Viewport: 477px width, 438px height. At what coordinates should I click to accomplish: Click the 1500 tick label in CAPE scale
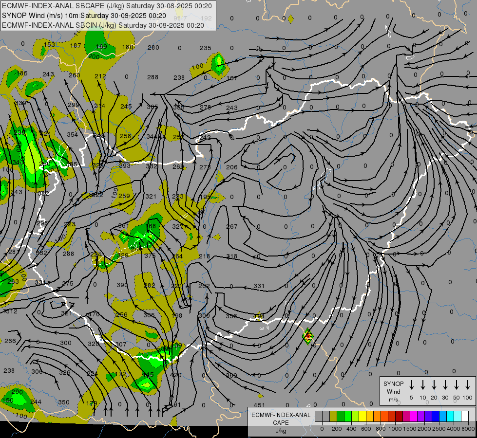tap(410, 429)
